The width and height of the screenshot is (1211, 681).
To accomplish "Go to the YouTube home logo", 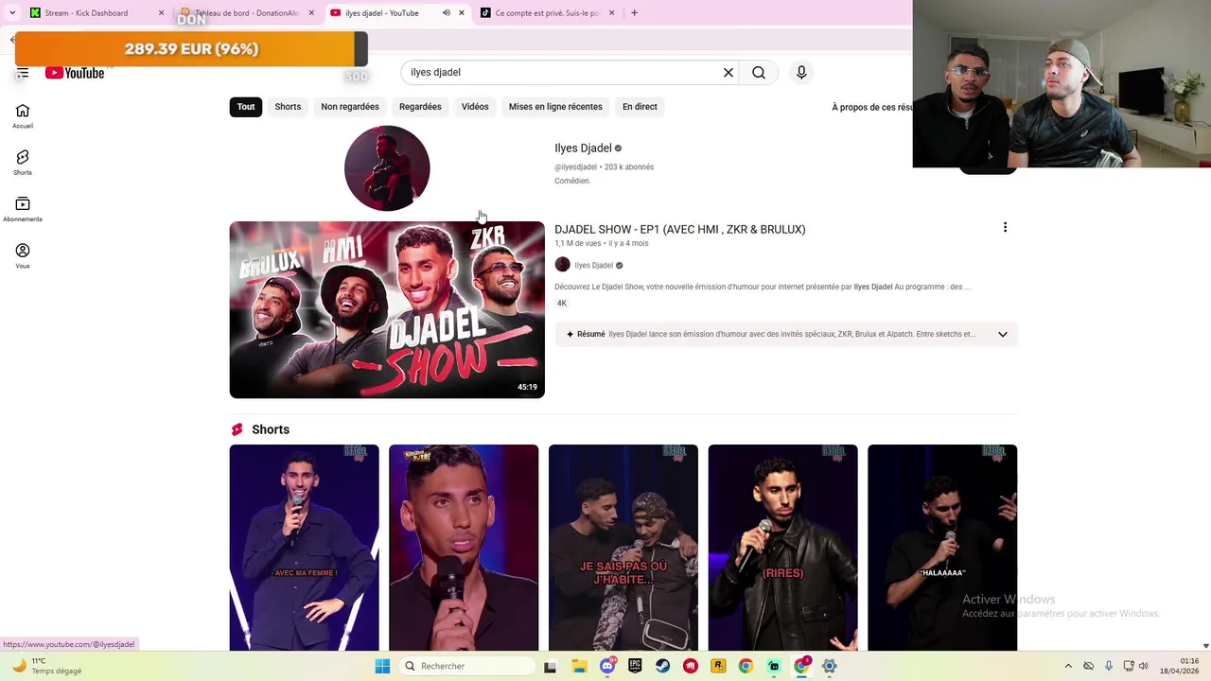I will coord(75,73).
